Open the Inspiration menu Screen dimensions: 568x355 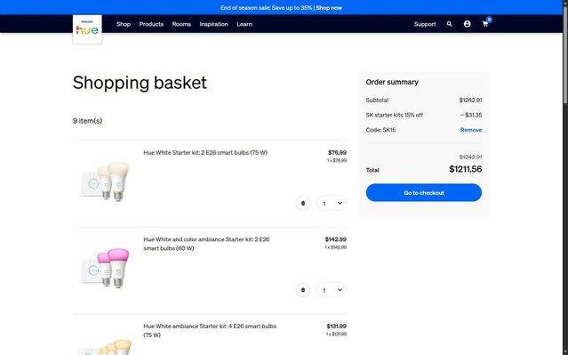tap(213, 24)
